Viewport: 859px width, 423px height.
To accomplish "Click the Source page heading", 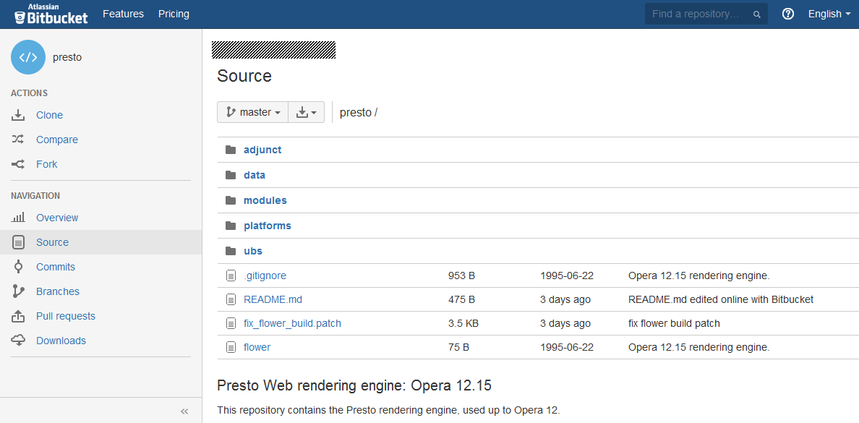I will click(x=244, y=76).
